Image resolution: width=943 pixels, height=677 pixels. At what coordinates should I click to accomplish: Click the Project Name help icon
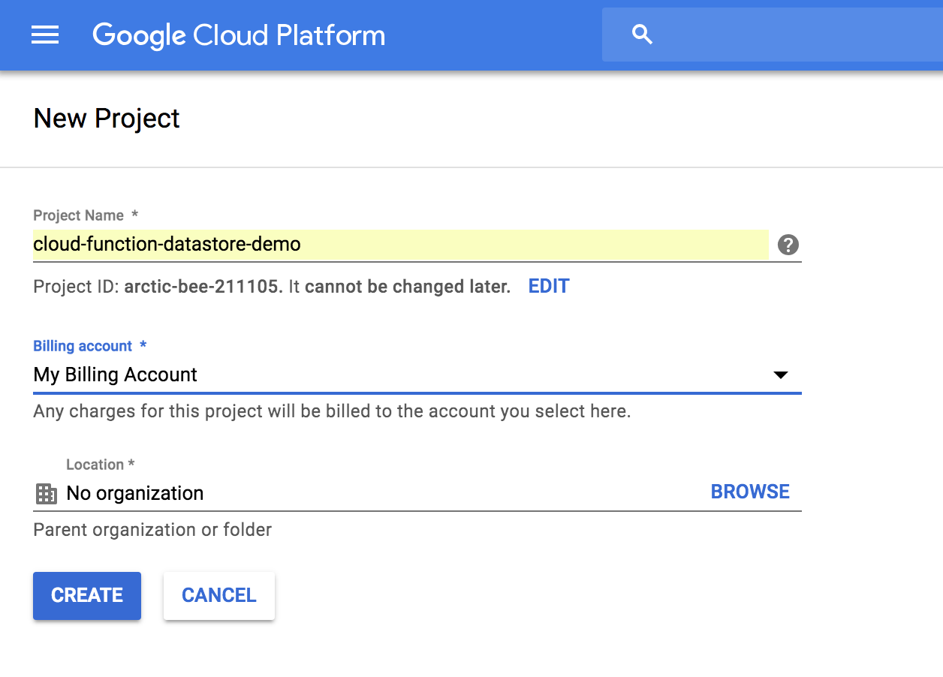click(x=788, y=245)
